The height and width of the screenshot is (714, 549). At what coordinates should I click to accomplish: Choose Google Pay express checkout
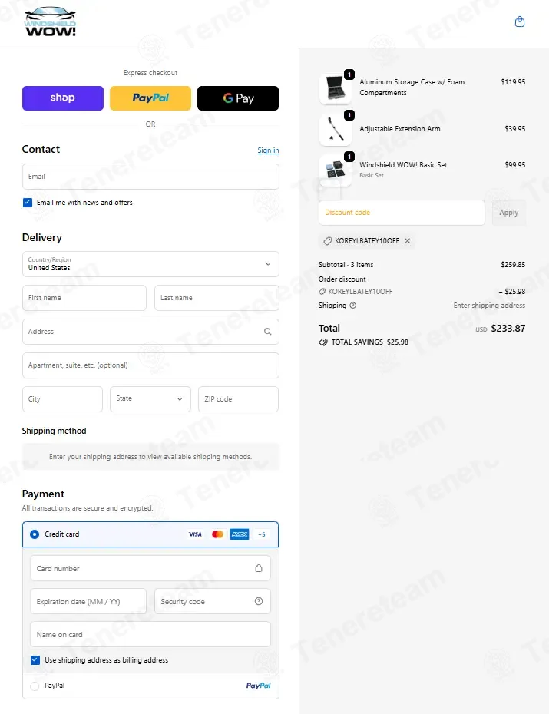[238, 98]
